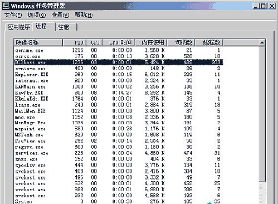This screenshot has height=204, width=278.
Task: Switch to the 性能 tab
Action: [66, 27]
